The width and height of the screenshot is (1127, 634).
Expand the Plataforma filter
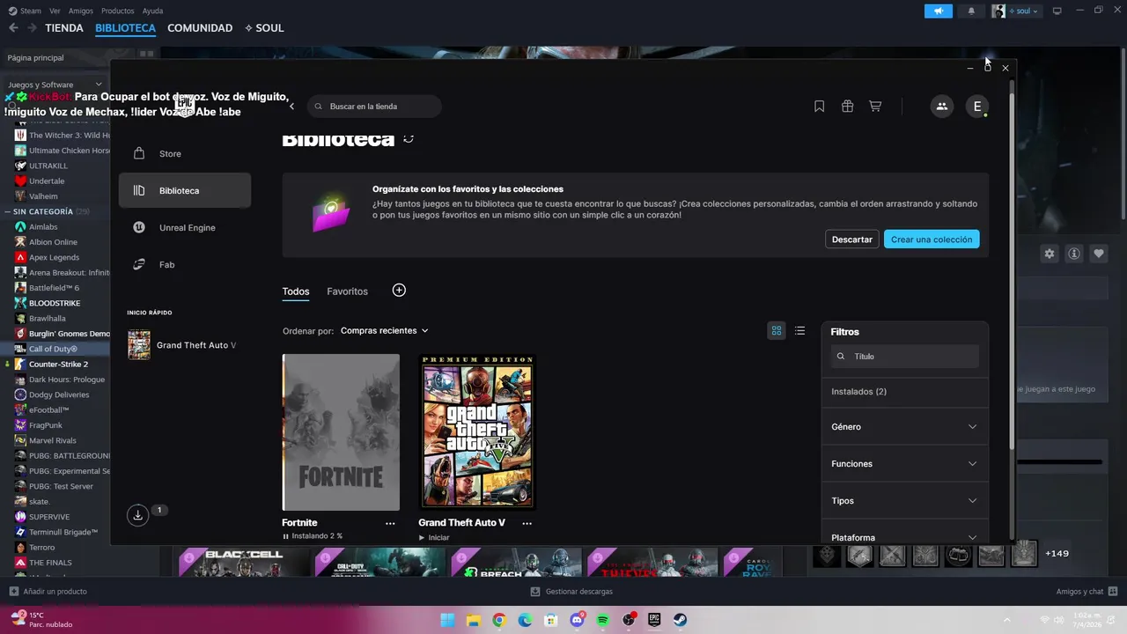[x=904, y=535]
